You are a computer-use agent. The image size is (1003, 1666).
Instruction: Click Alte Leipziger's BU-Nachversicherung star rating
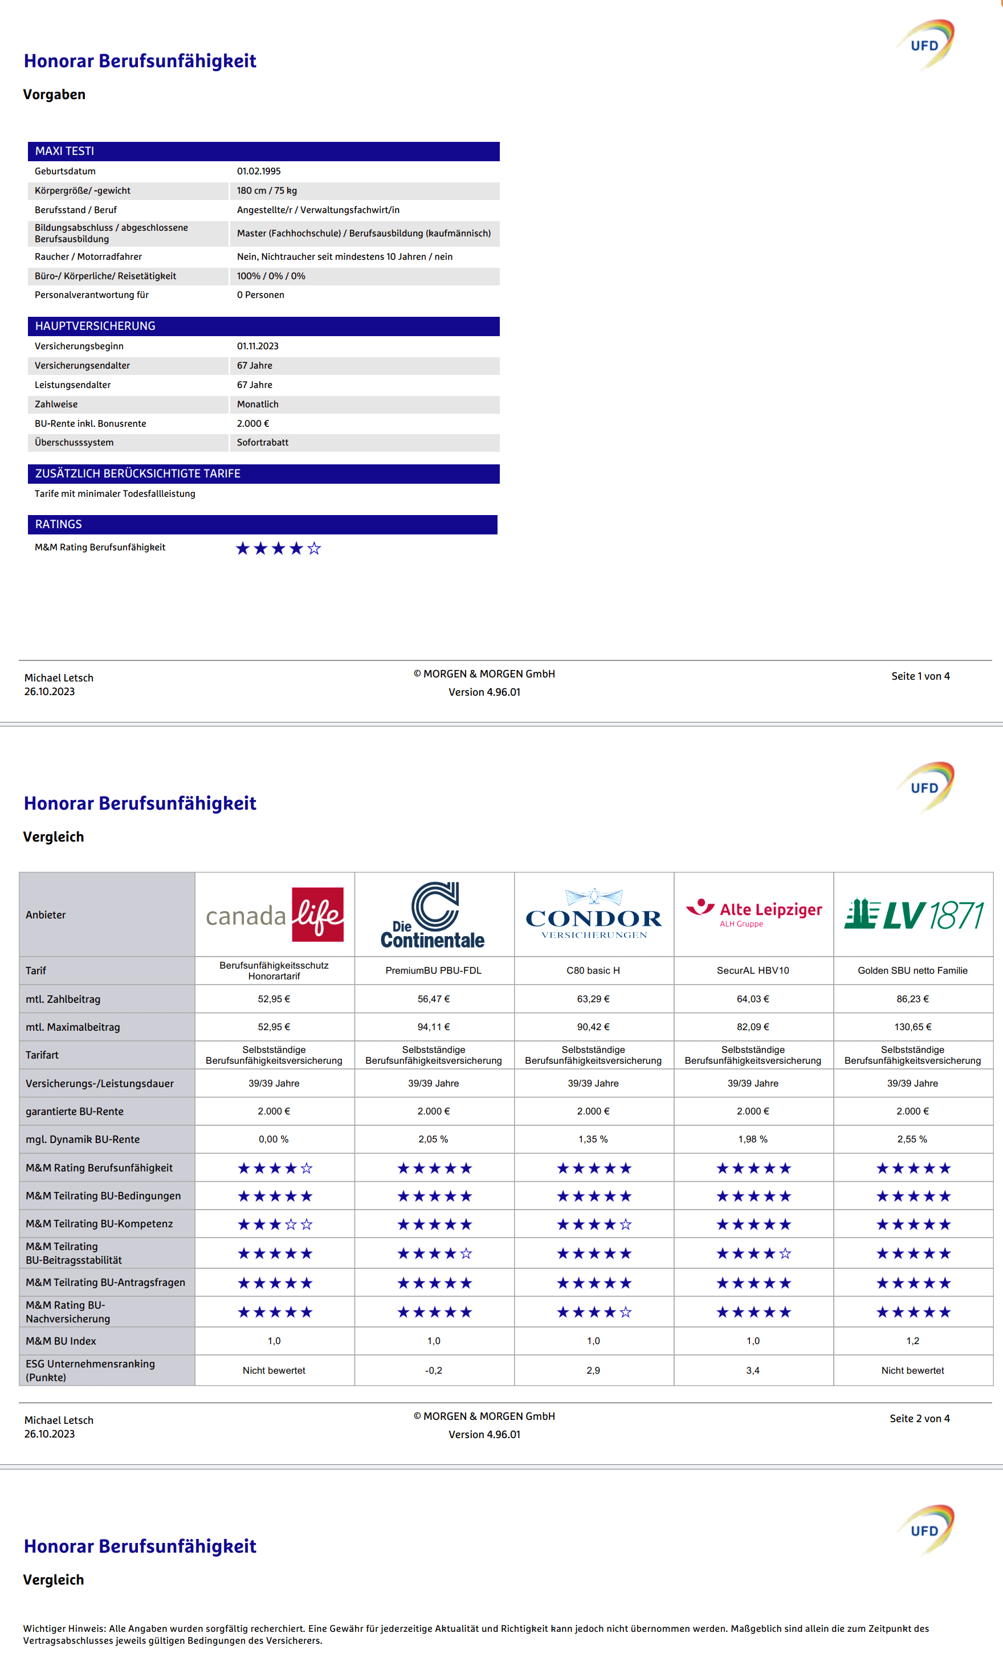click(753, 1312)
